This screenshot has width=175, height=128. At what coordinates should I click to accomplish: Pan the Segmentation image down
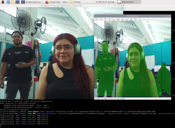click(109, 19)
